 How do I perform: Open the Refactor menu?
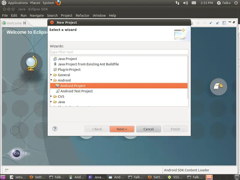pos(82,16)
